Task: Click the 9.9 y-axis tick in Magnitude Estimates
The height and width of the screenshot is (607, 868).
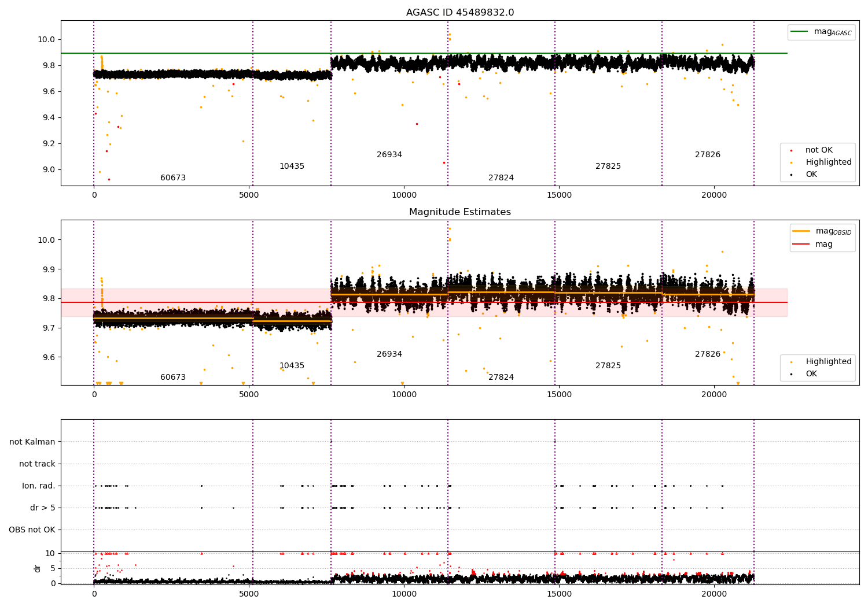Action: coord(49,269)
